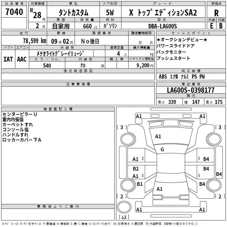This screenshot has height=227, width=227.
Task: Click the overall grade R box
Action: (x=216, y=13)
